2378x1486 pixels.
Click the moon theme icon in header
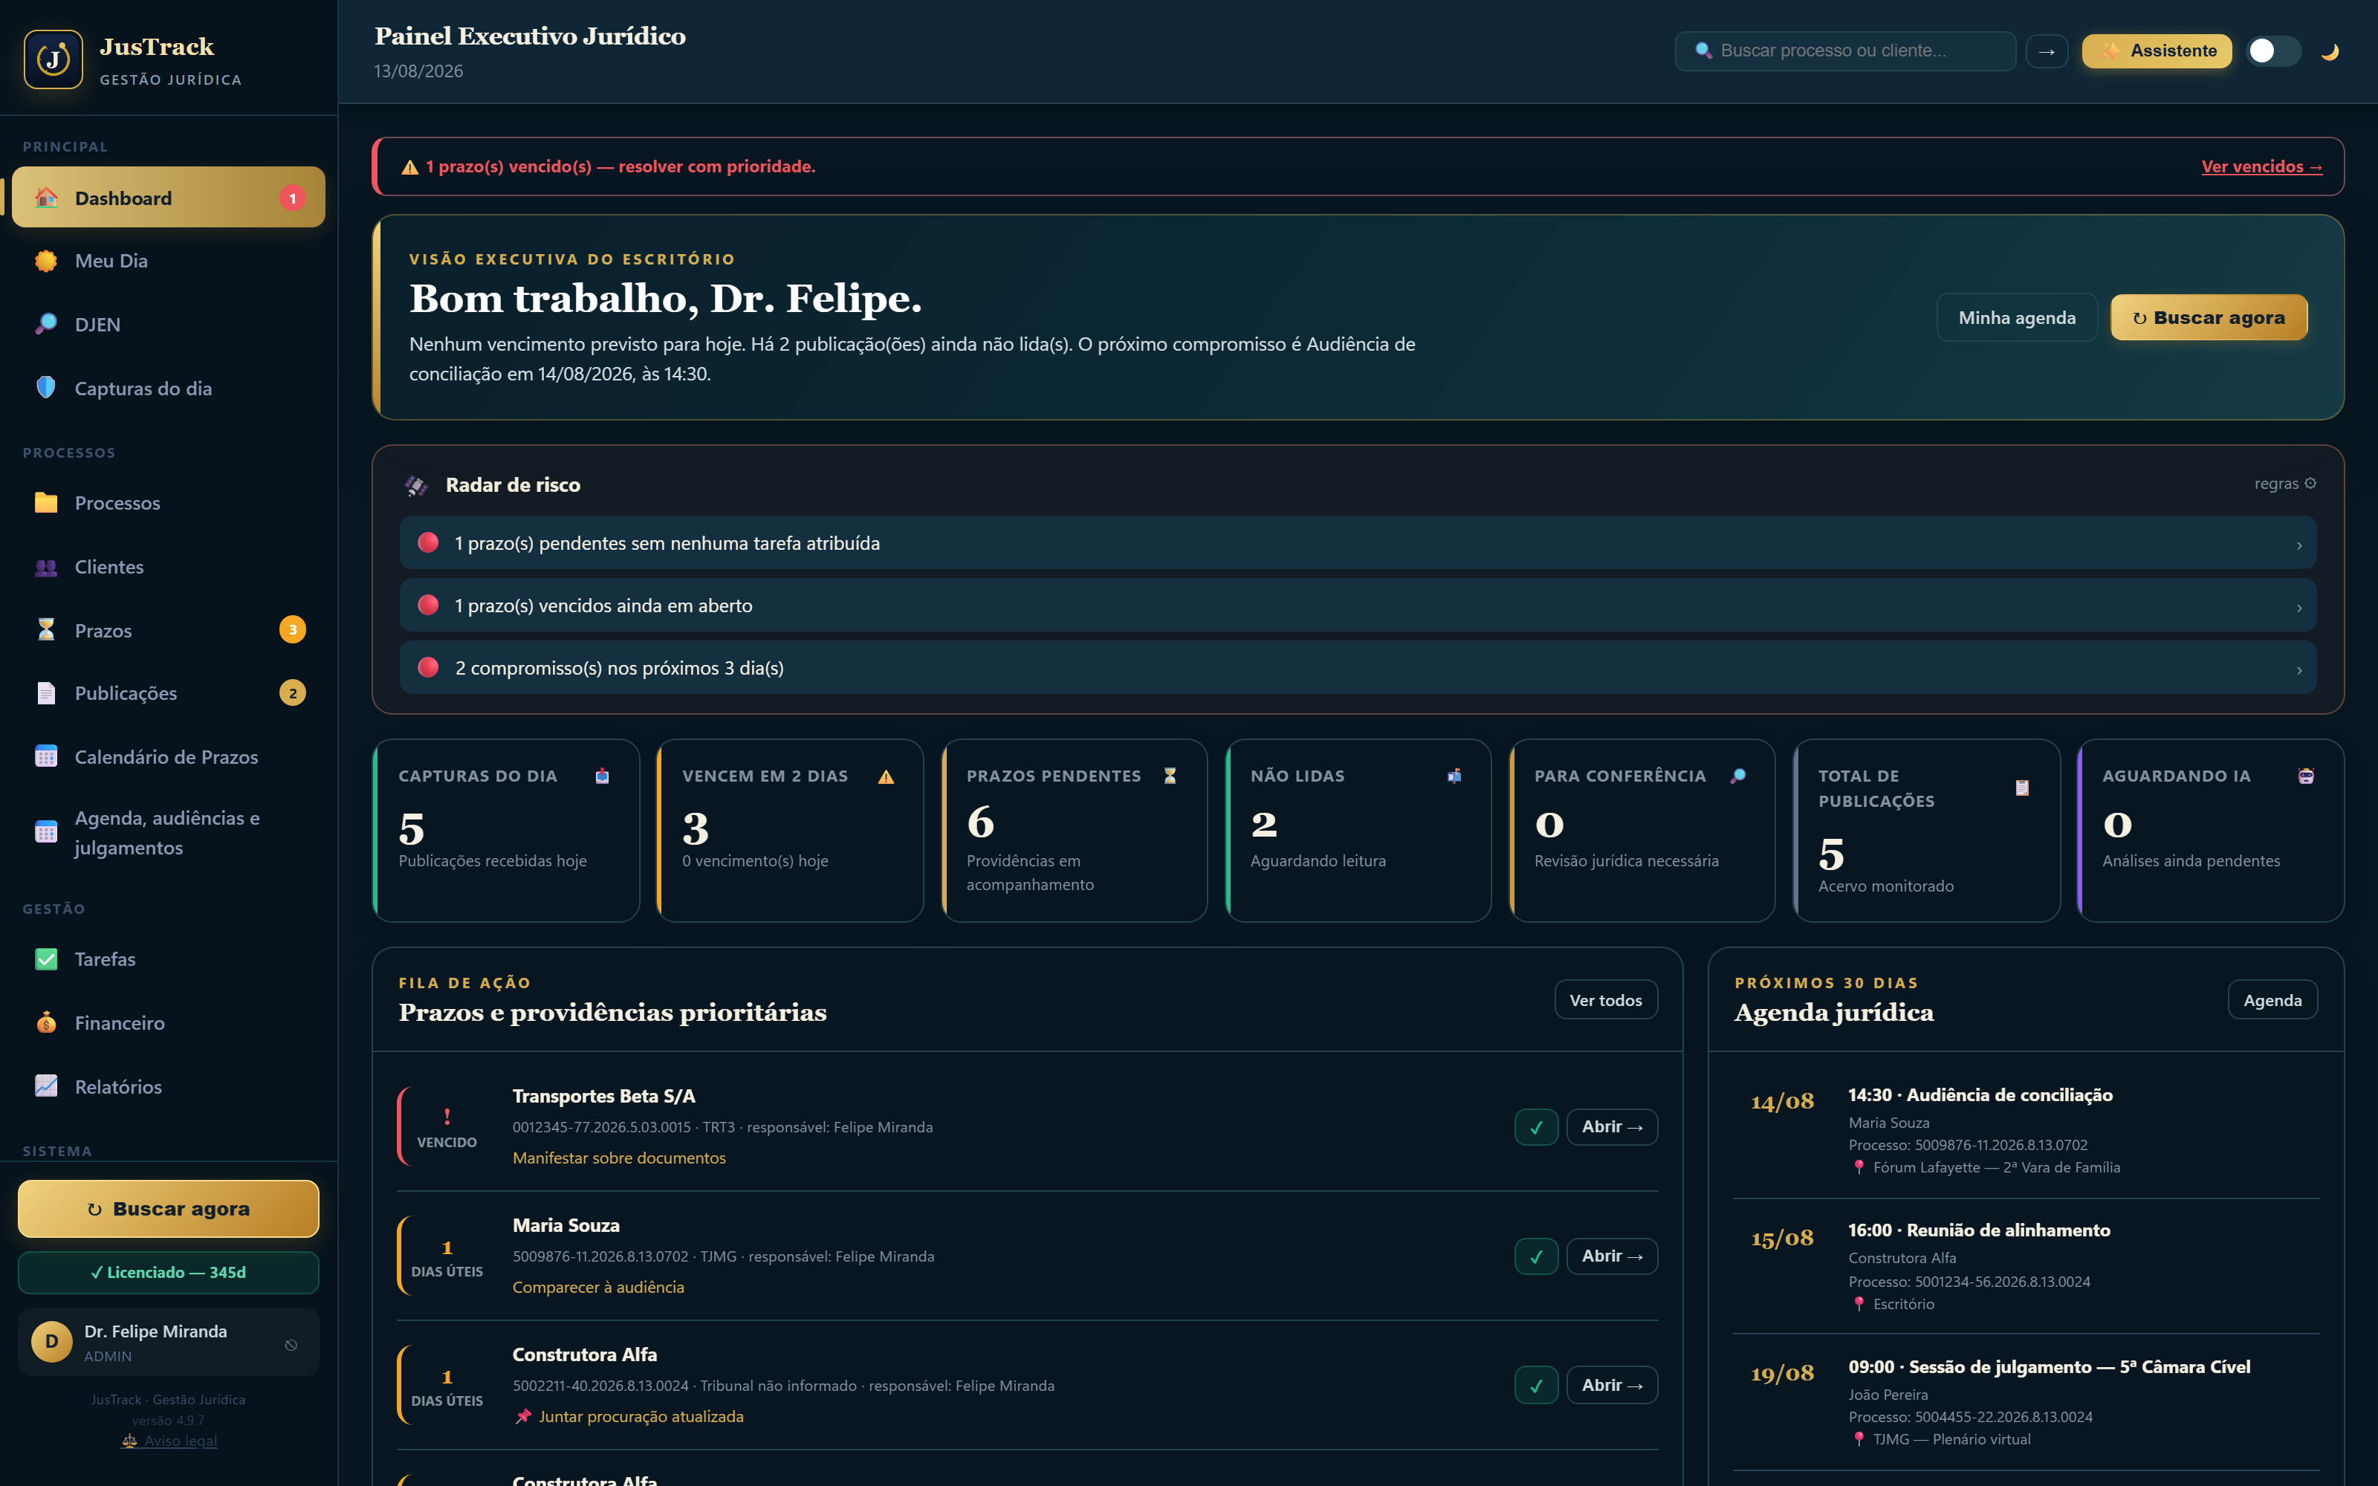[2330, 51]
